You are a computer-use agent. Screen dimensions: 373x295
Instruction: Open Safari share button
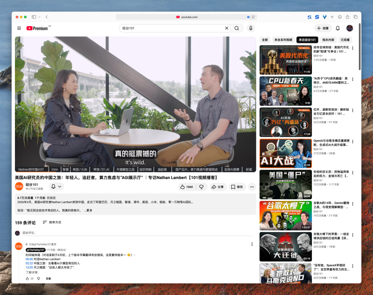point(348,17)
